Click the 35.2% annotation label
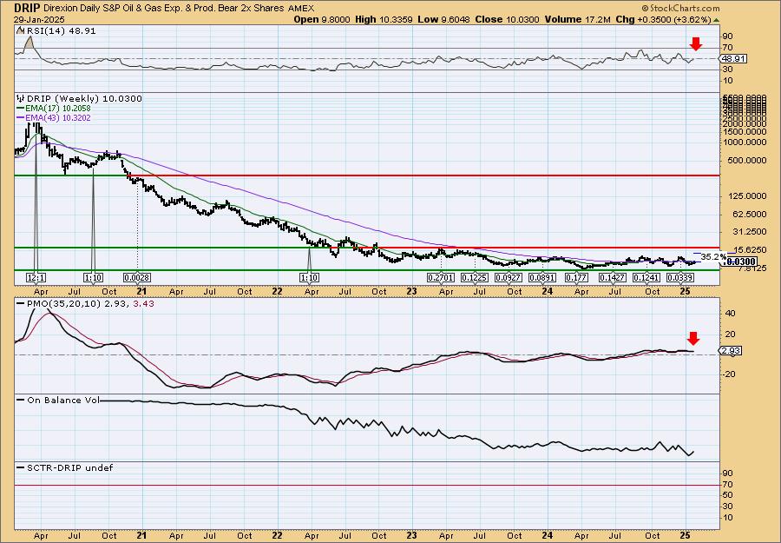Viewport: 781px width, 543px height. coord(713,257)
